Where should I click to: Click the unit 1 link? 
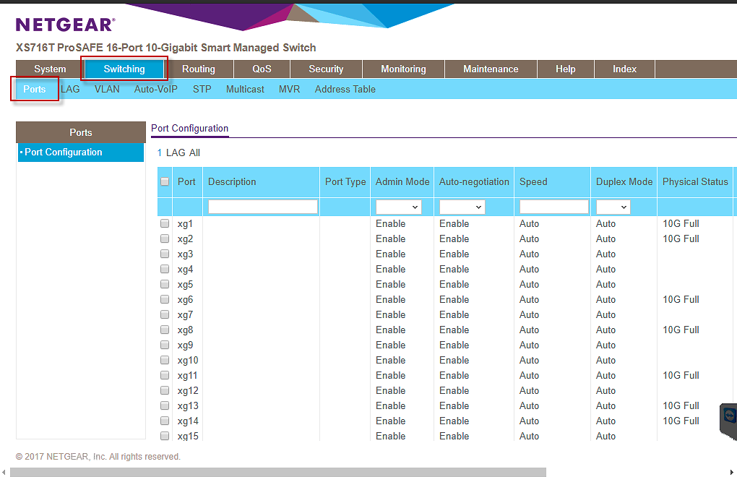coord(160,152)
